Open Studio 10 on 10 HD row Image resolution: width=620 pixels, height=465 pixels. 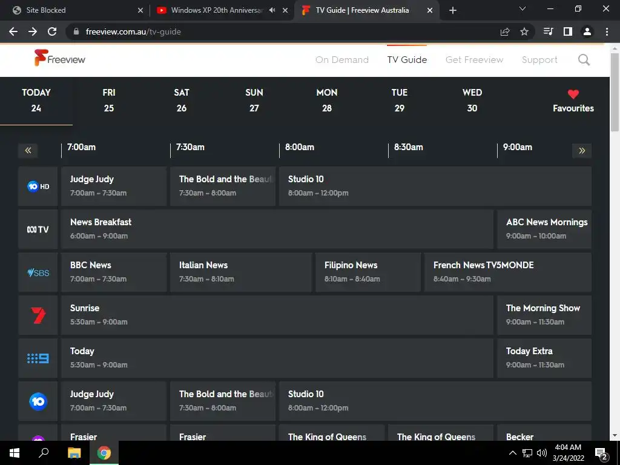click(x=435, y=186)
